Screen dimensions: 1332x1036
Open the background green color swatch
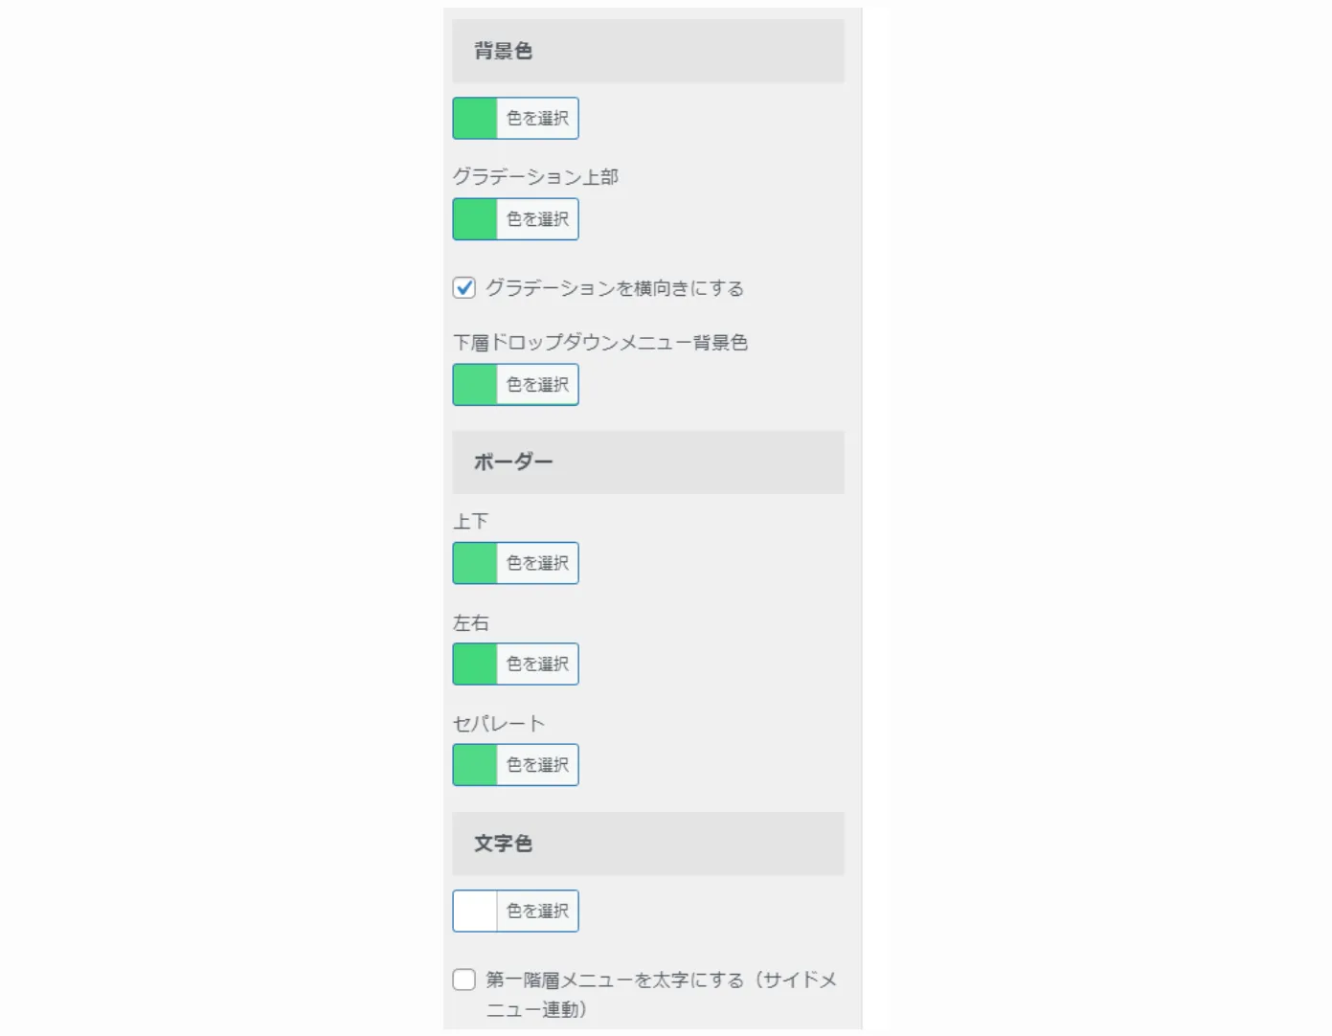tap(474, 118)
